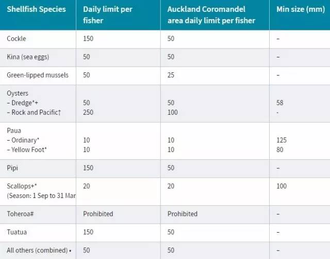Screen dimensions: 330x259
Task: Click the Auckland limit value 25 for mussels
Action: (x=172, y=75)
